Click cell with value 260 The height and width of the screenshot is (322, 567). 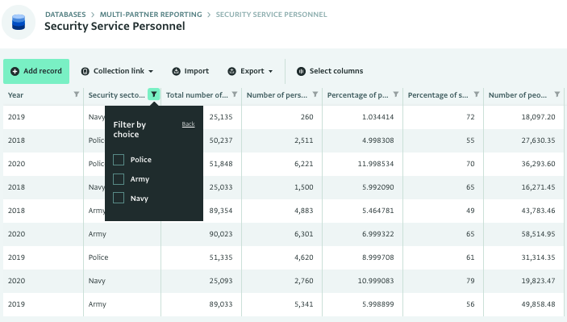tap(306, 117)
